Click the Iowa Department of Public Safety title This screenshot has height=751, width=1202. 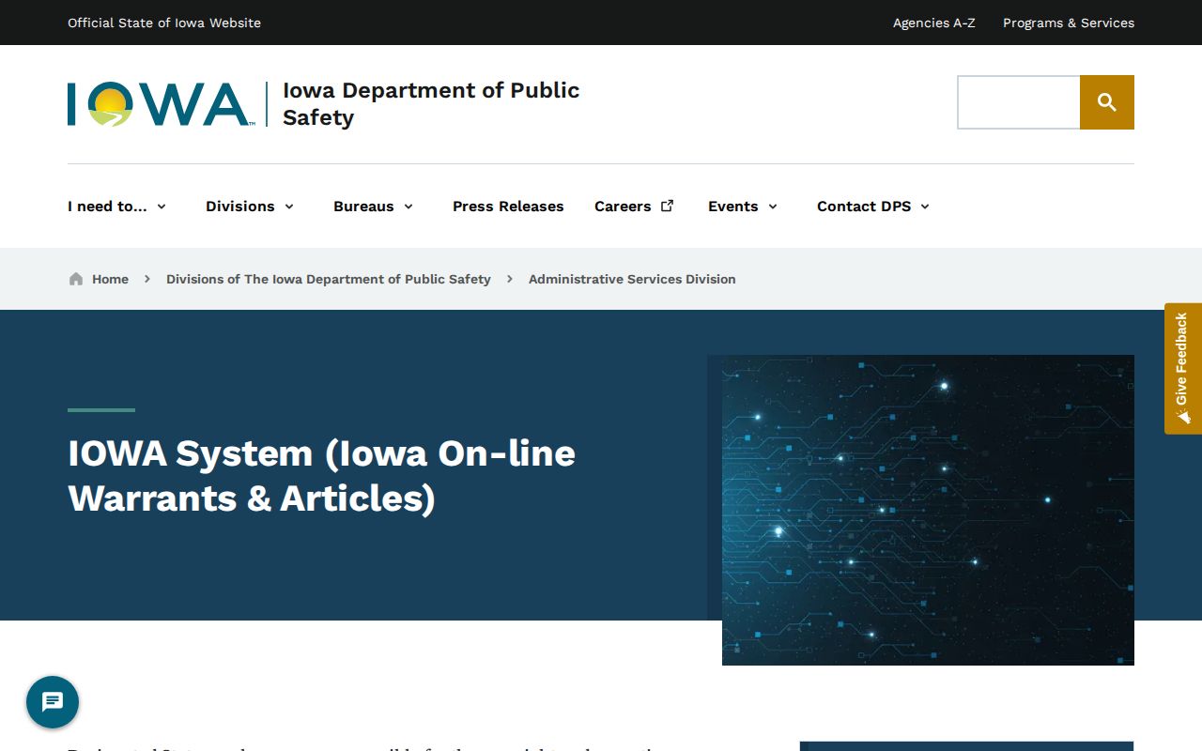tap(431, 103)
